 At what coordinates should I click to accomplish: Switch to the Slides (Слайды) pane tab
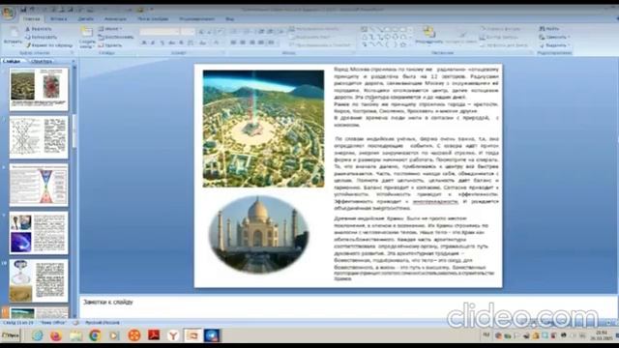point(12,61)
